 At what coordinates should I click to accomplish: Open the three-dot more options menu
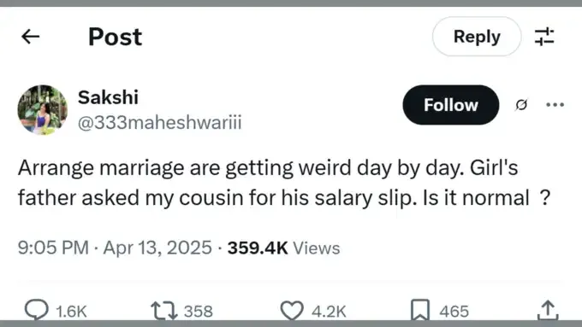[555, 105]
